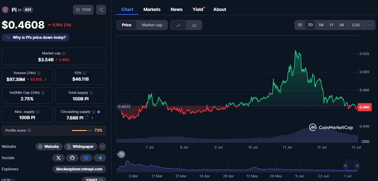
Task: Open the News tab
Action: tap(177, 9)
